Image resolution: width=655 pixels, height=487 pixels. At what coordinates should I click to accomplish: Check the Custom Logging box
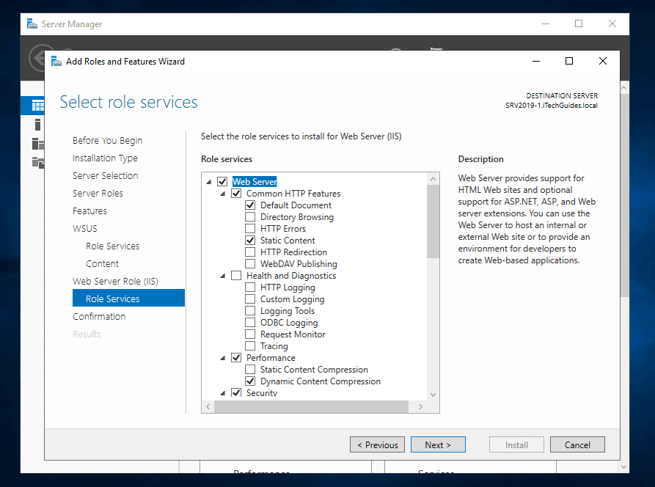[250, 299]
